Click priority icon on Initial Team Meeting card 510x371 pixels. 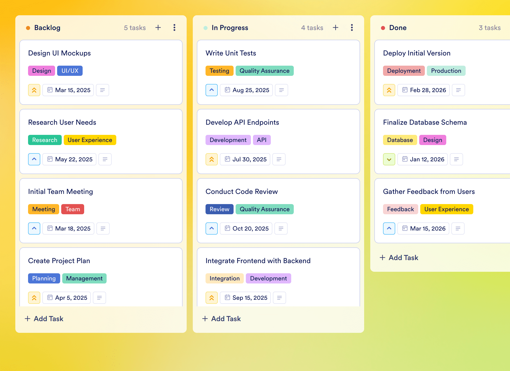click(34, 229)
